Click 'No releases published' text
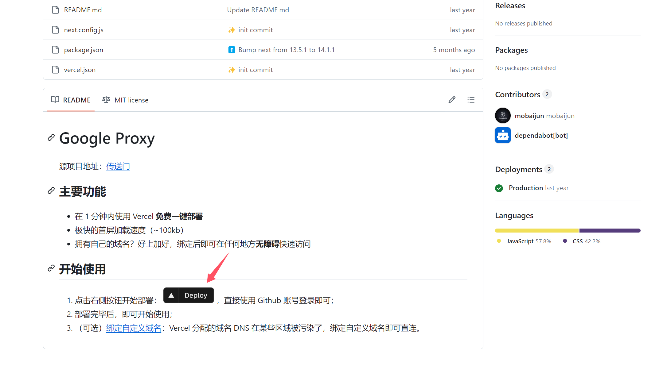 click(524, 23)
